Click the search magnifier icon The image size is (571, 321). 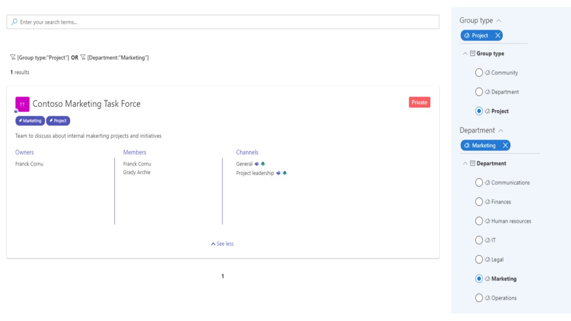pyautogui.click(x=14, y=22)
